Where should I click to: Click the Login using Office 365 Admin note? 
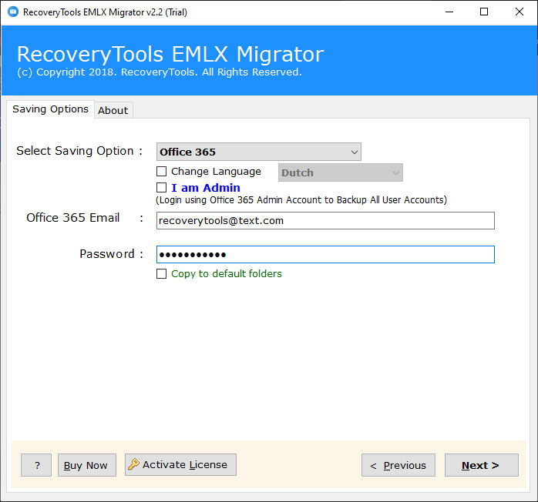point(301,199)
